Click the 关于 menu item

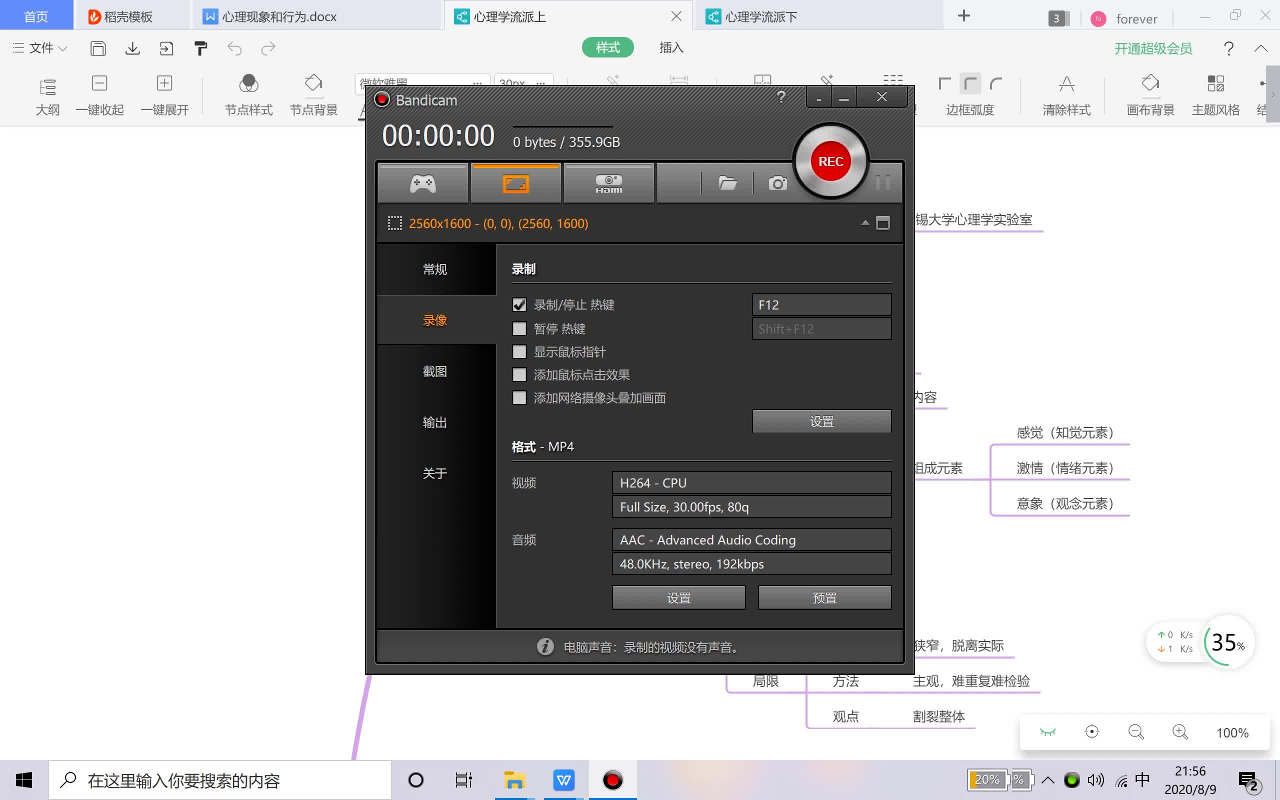pyautogui.click(x=433, y=473)
